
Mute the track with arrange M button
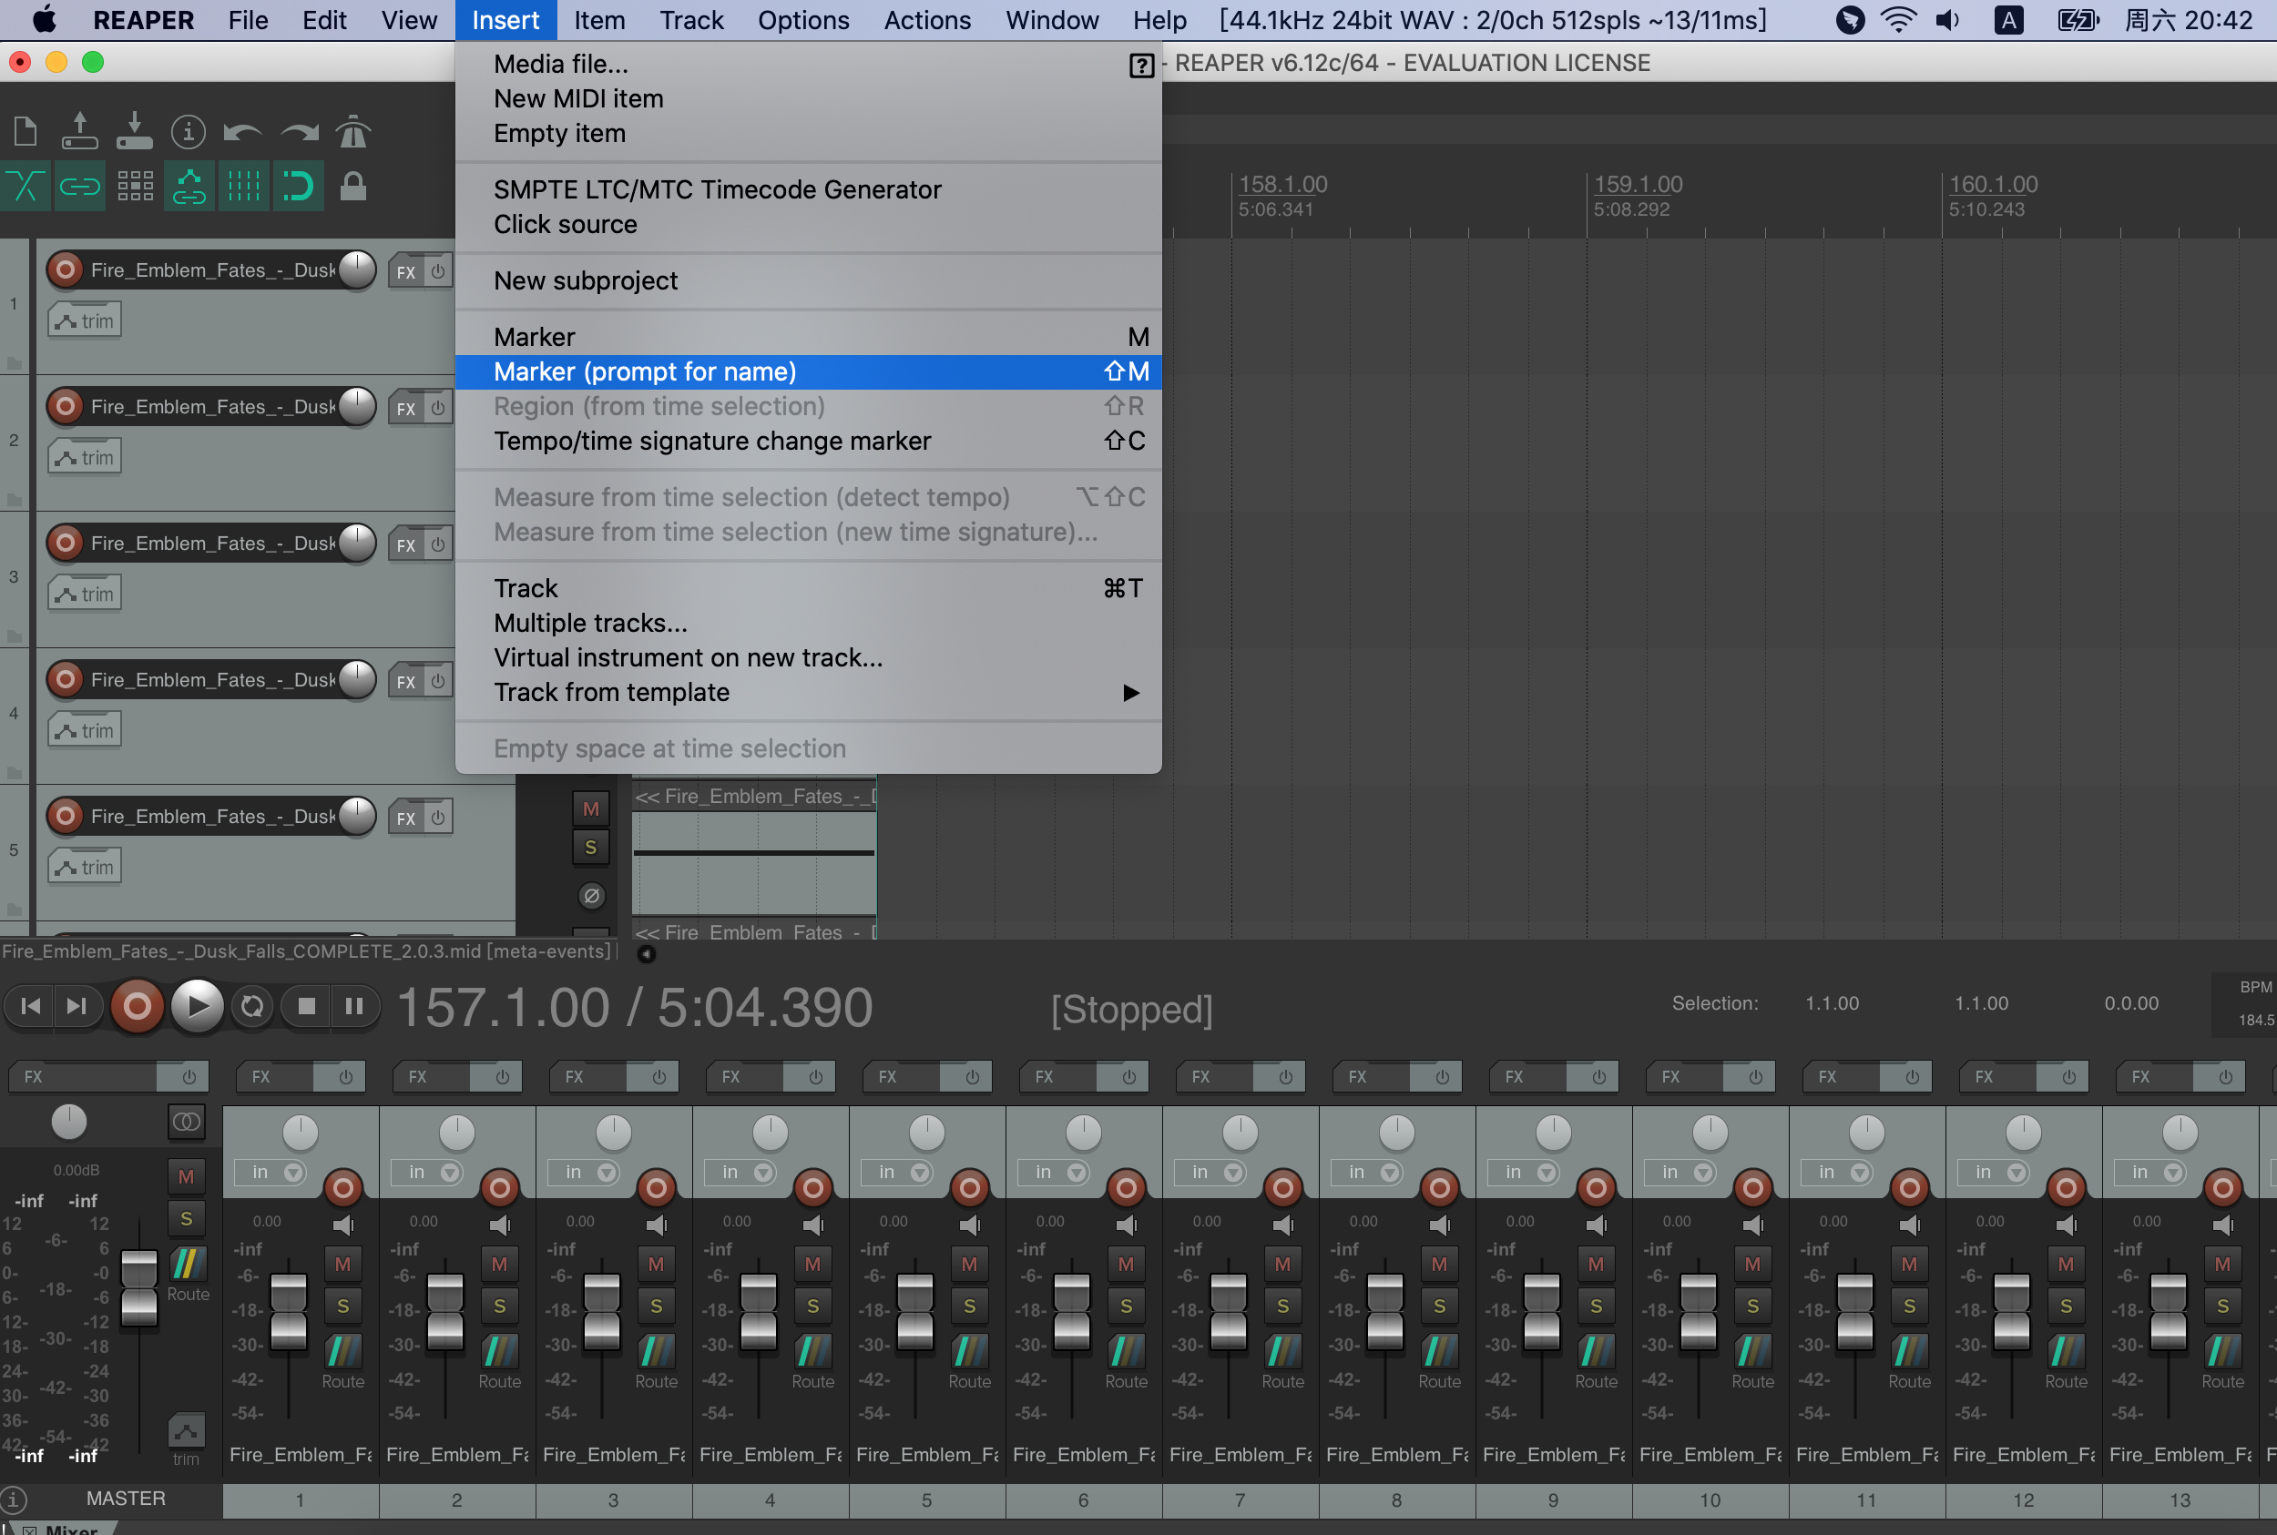click(x=590, y=808)
